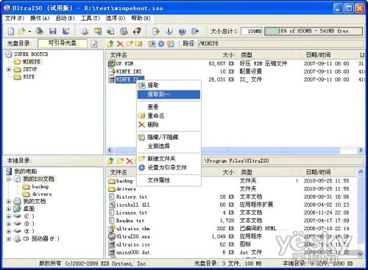Expand the (C:) drive tree node

point(9,216)
